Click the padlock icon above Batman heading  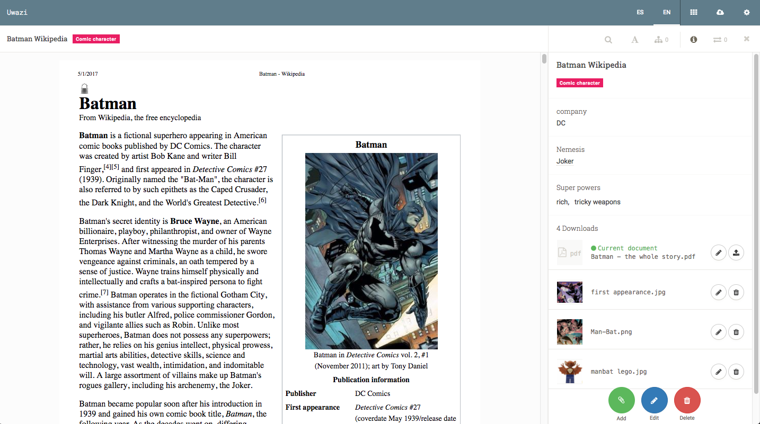click(x=84, y=88)
